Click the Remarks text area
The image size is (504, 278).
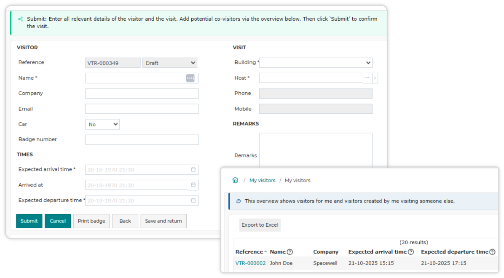tap(316, 150)
